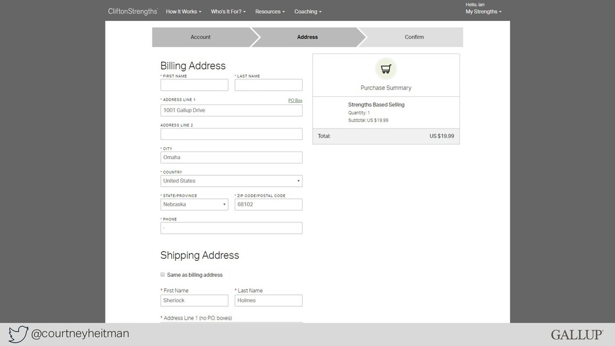The image size is (615, 346).
Task: Check the Same as billing address box
Action: pos(162,275)
